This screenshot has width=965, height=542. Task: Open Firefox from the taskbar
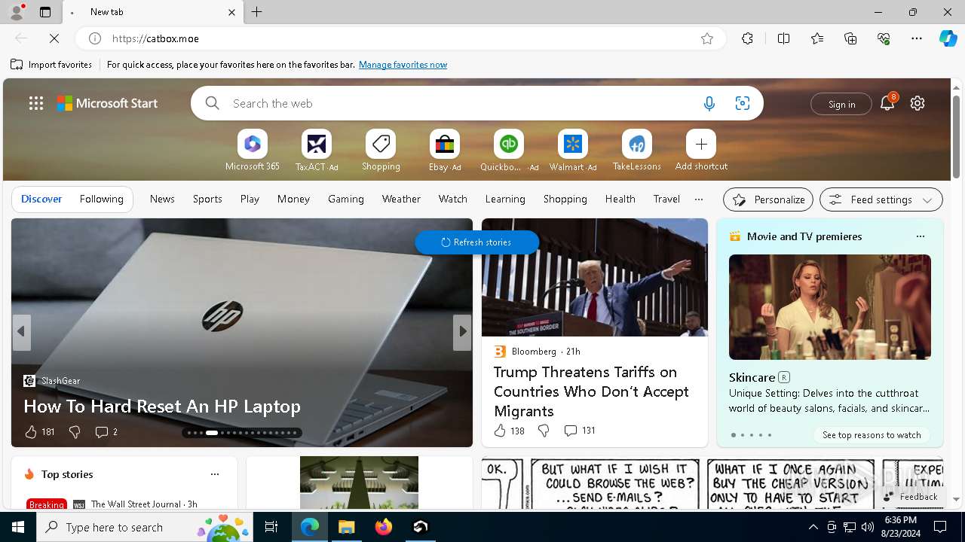click(384, 527)
